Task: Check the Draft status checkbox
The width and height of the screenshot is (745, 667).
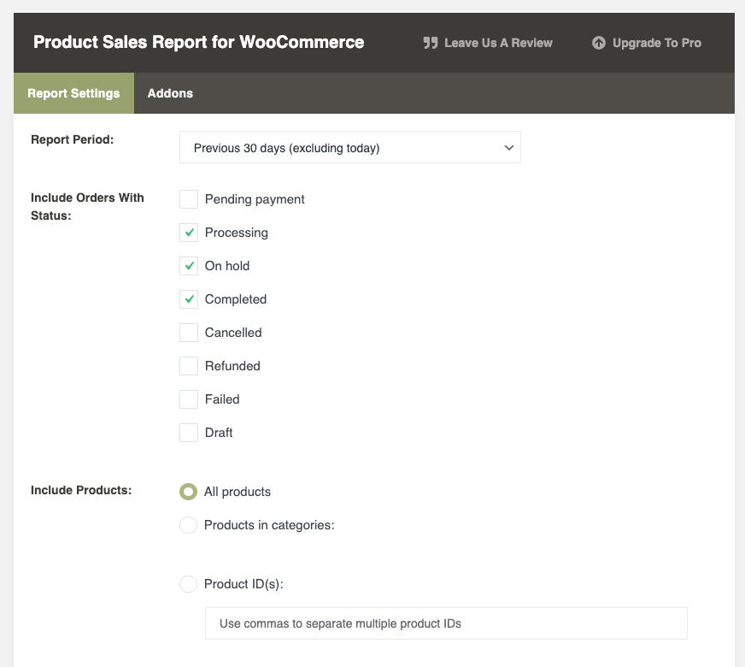Action: click(x=189, y=433)
